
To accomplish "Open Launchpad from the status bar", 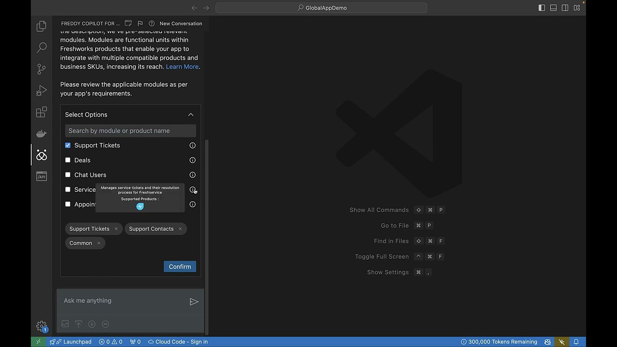I will pos(71,342).
